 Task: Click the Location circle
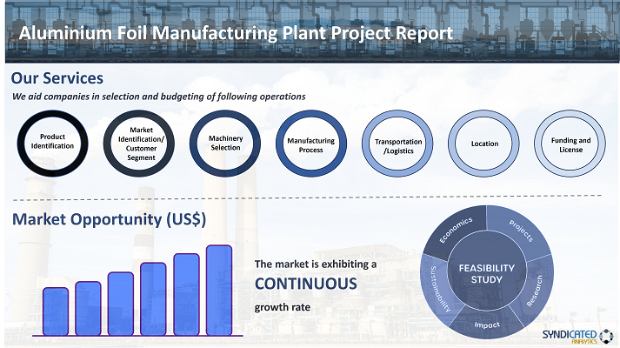[x=484, y=143]
